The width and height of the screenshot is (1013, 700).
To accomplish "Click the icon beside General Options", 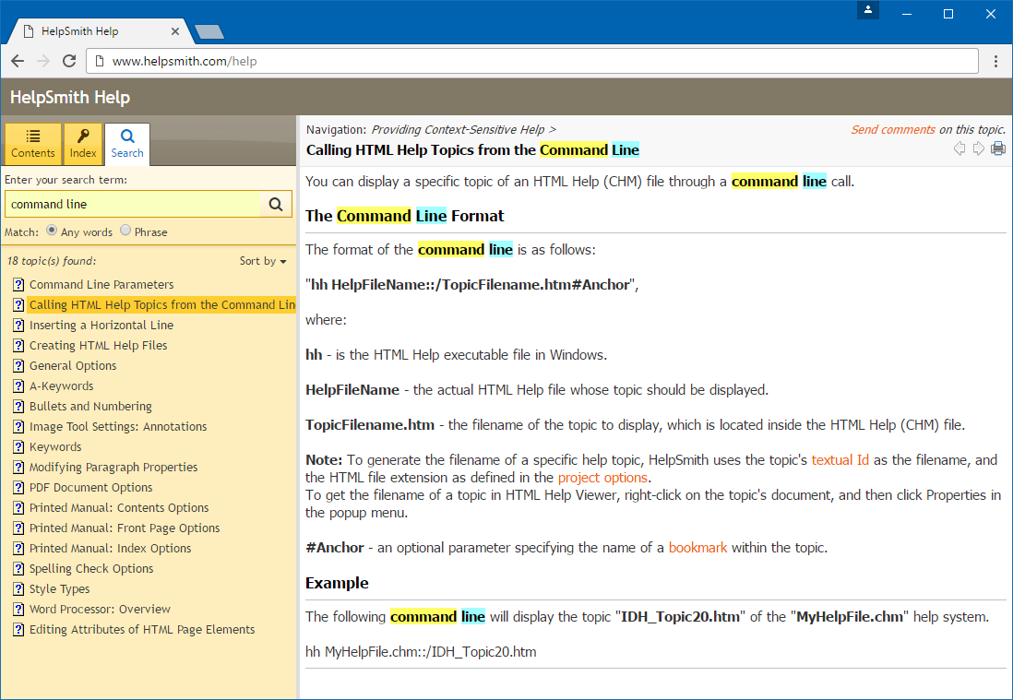I will coord(18,365).
